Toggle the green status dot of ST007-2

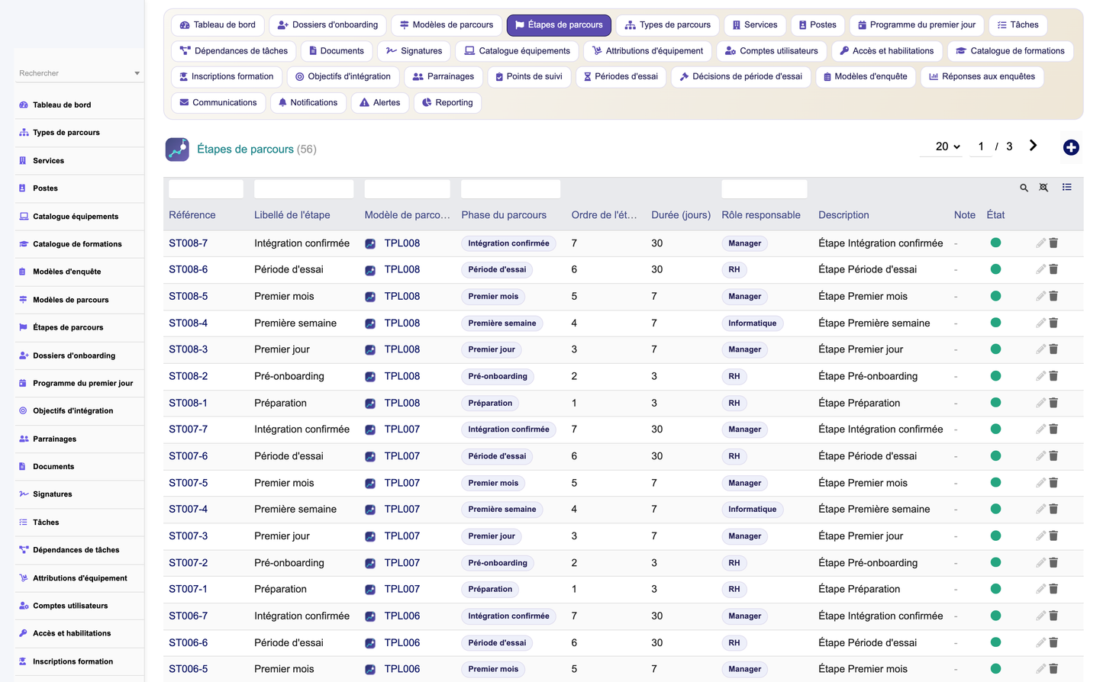coord(995,562)
